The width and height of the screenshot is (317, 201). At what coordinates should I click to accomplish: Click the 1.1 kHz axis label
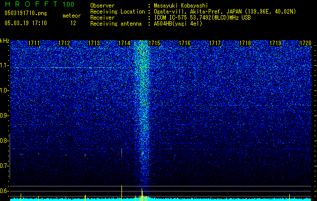tap(4, 65)
